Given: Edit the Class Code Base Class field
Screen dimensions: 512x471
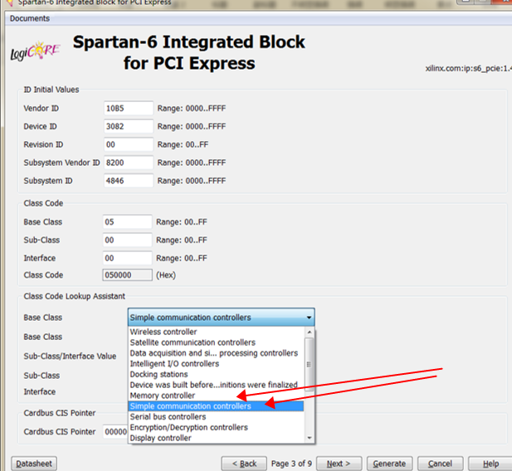Looking at the screenshot, I should [x=127, y=222].
